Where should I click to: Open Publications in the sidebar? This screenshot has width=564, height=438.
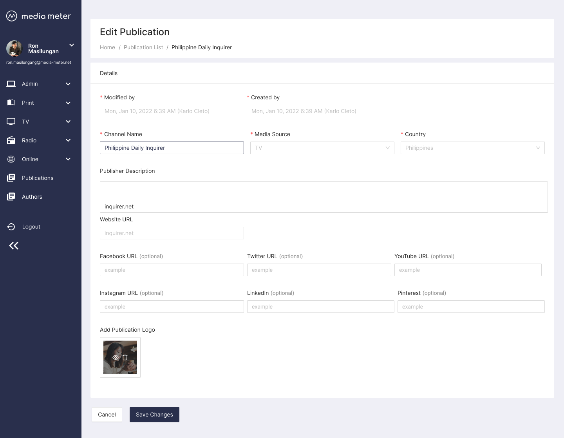pos(37,178)
